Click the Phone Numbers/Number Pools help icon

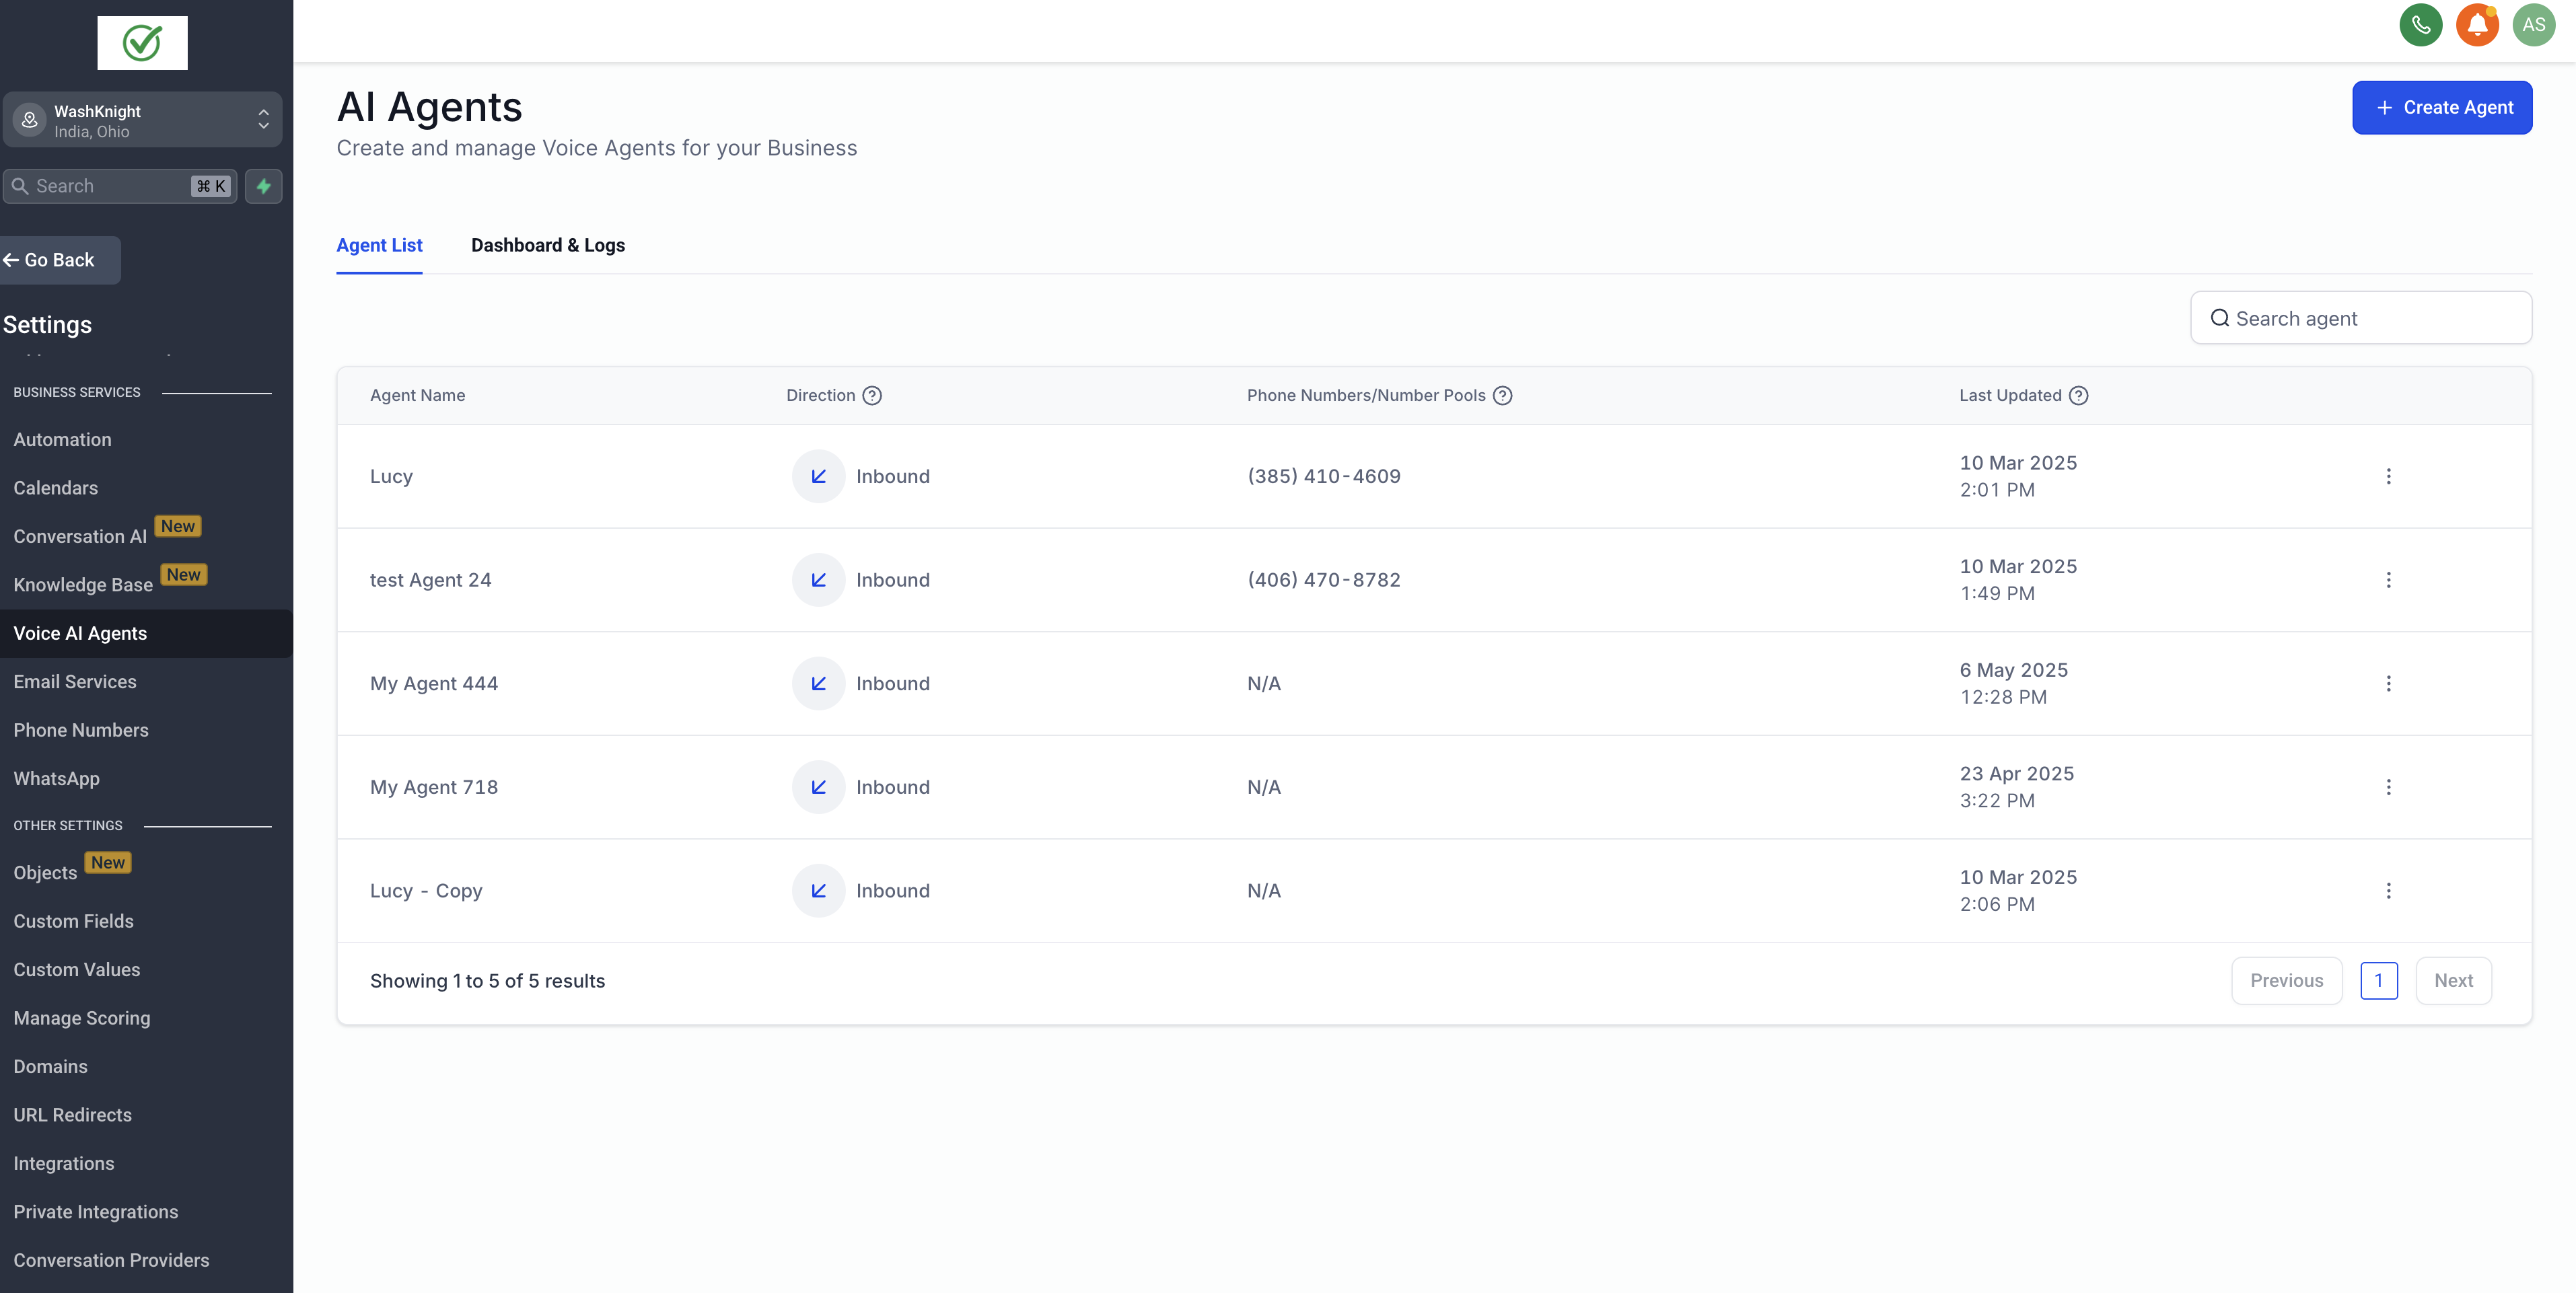[x=1502, y=395]
